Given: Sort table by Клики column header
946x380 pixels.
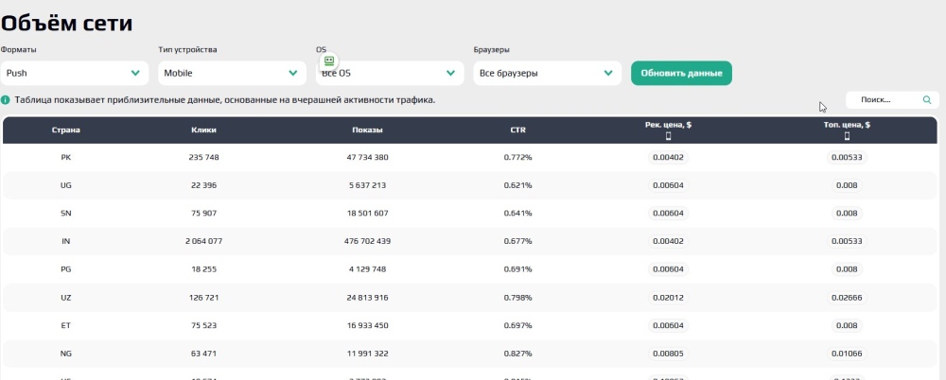Looking at the screenshot, I should (x=204, y=130).
